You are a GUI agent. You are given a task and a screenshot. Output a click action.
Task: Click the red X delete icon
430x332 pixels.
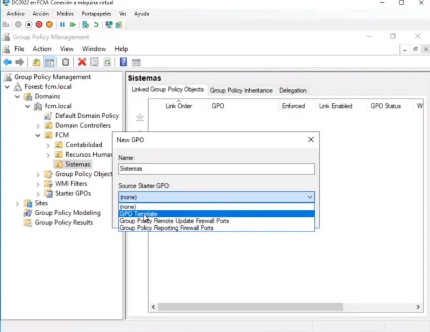[82, 62]
